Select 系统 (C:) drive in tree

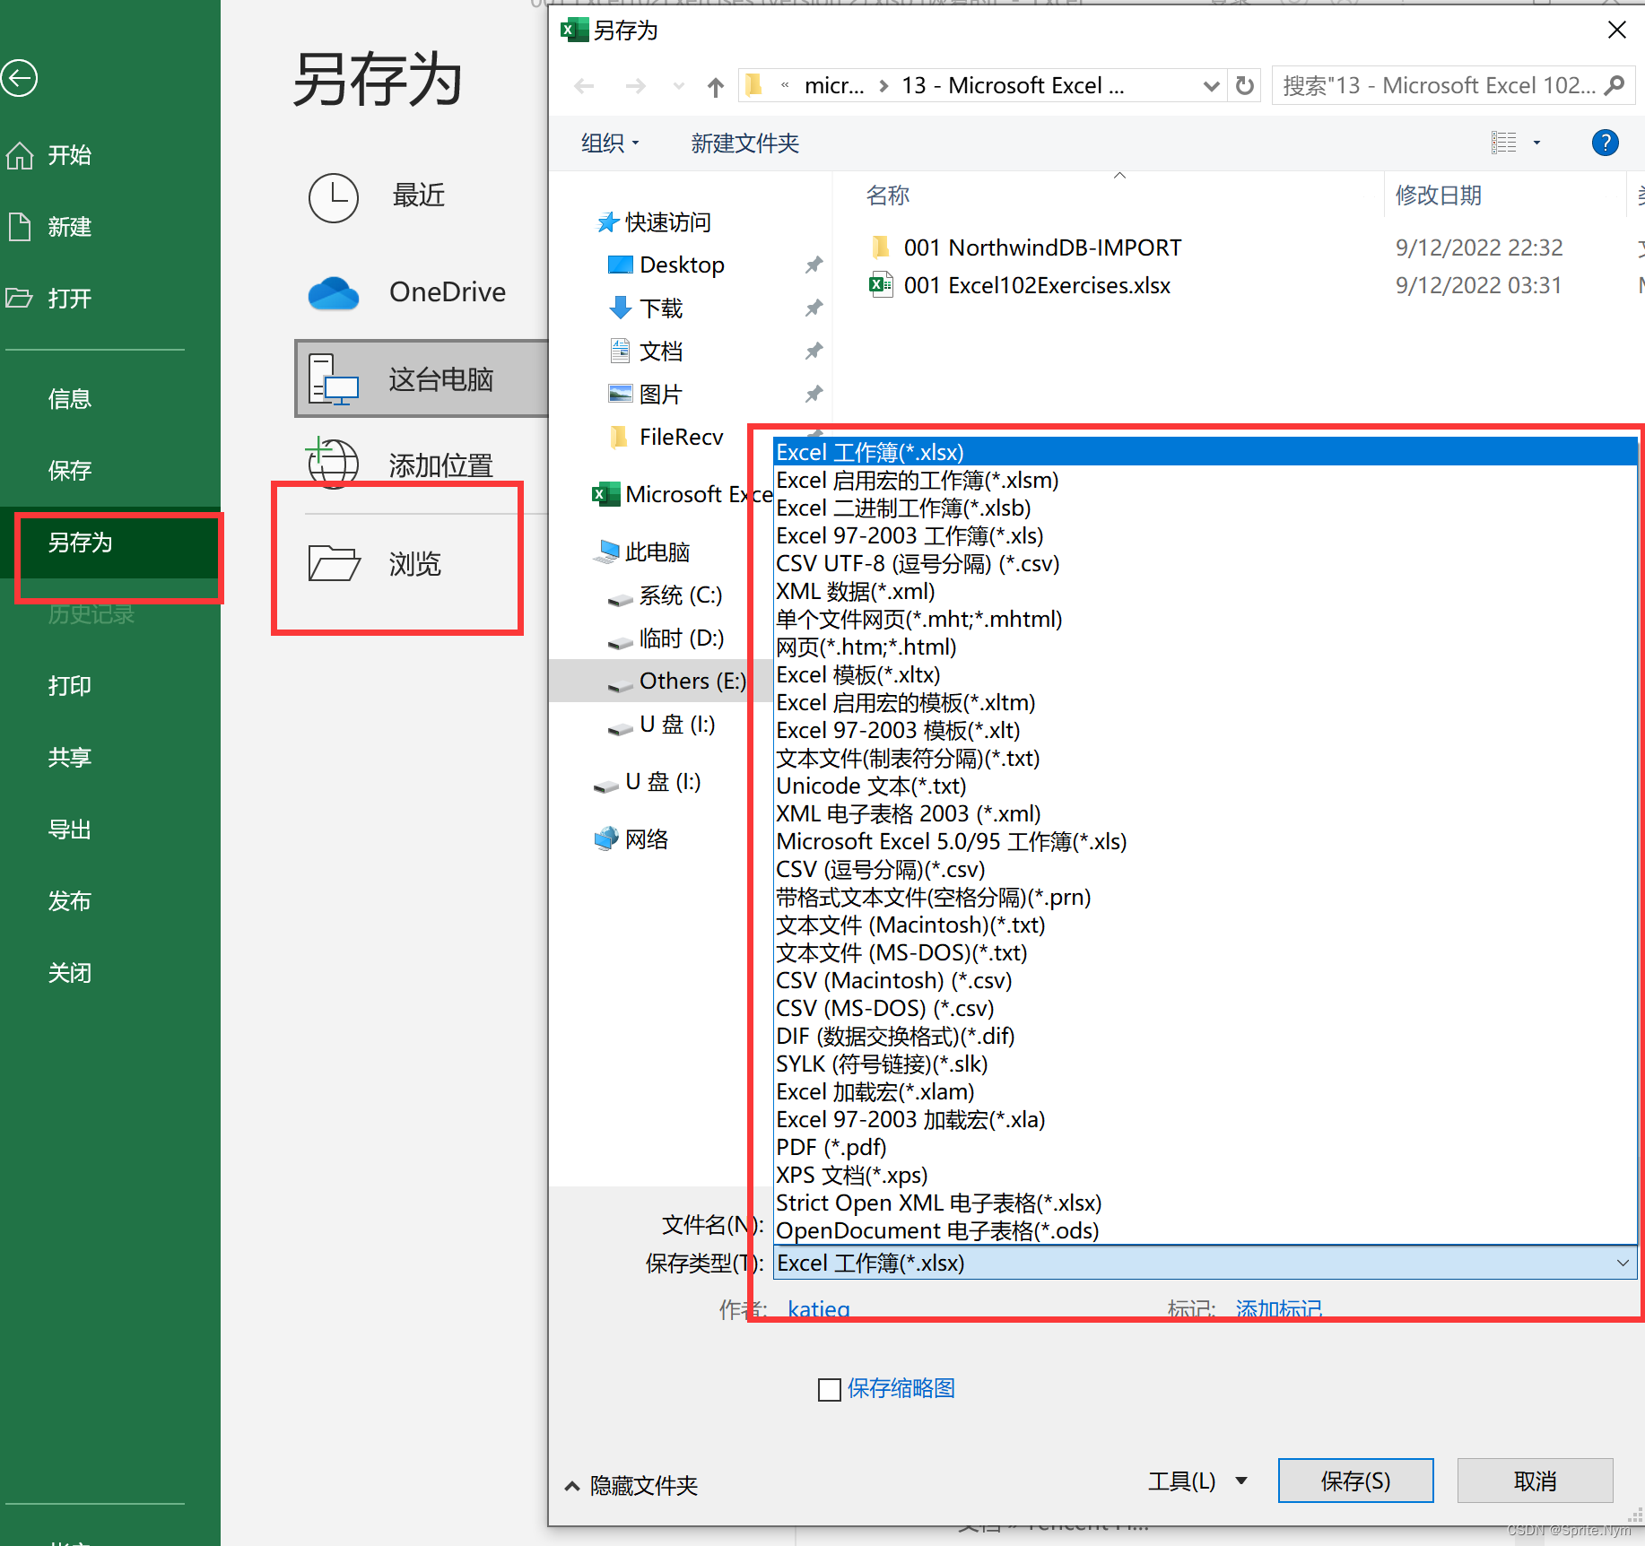point(665,595)
